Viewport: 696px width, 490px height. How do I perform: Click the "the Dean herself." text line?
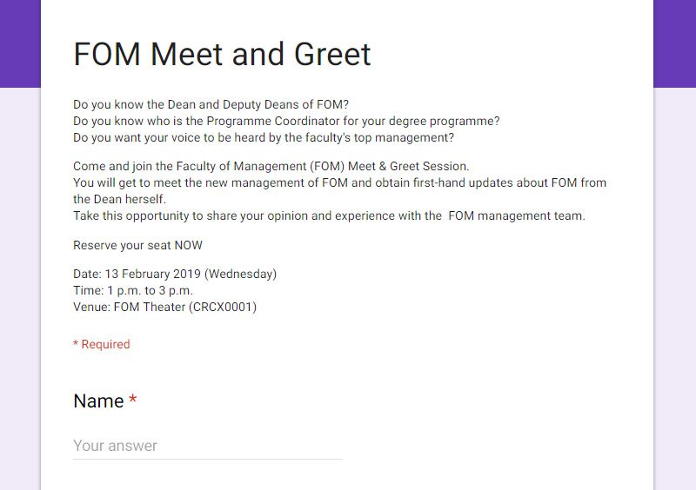pyautogui.click(x=119, y=199)
